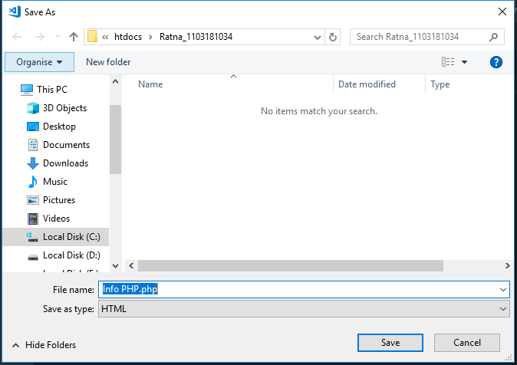Click the horizontal scrollbar thumb

coord(291,266)
